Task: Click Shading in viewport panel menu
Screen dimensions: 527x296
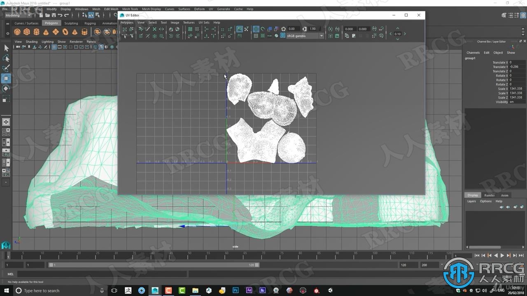Action: pos(31,42)
